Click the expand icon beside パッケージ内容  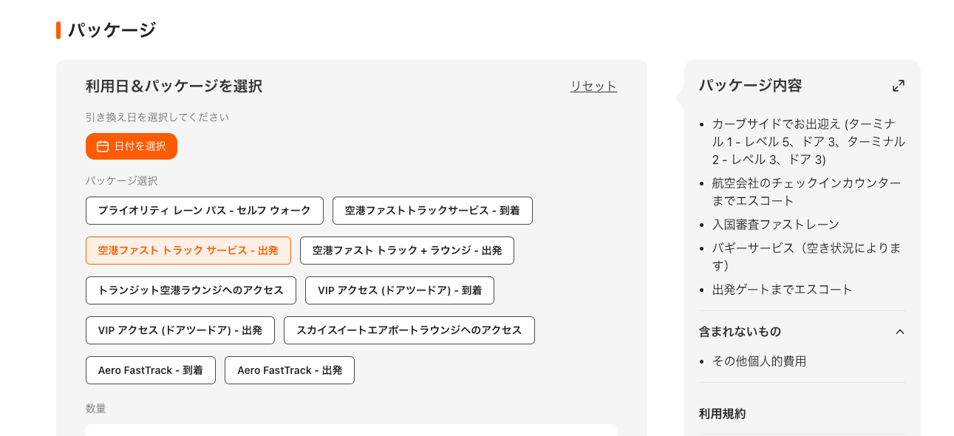coord(899,86)
